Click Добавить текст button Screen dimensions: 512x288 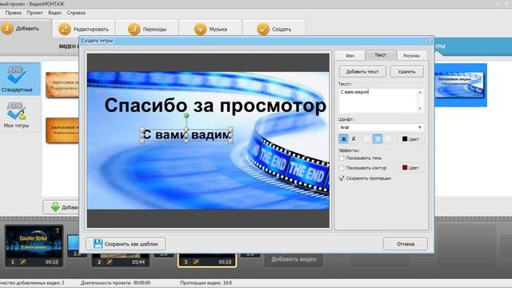point(362,71)
